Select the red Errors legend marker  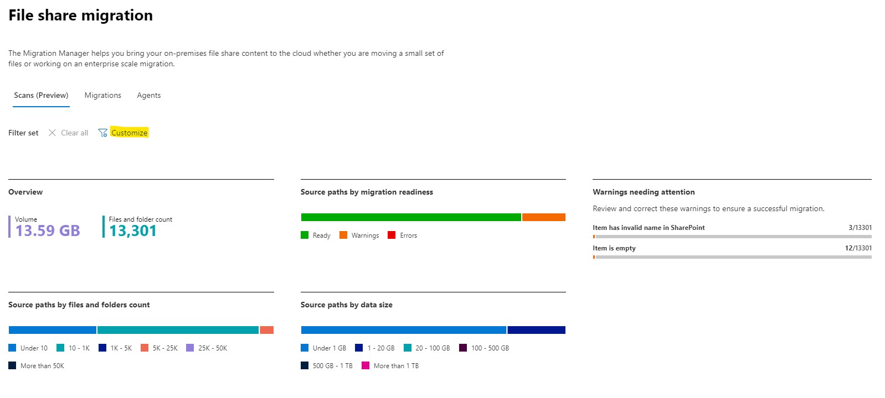tap(392, 235)
